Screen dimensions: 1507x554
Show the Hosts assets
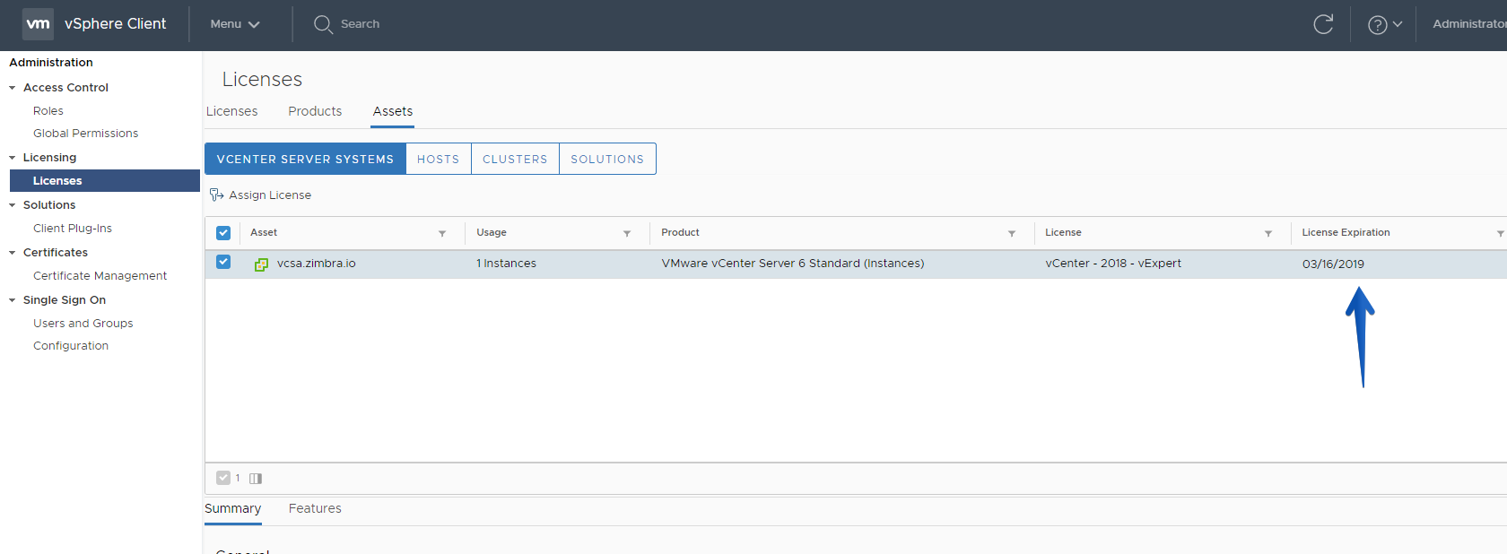(x=439, y=159)
